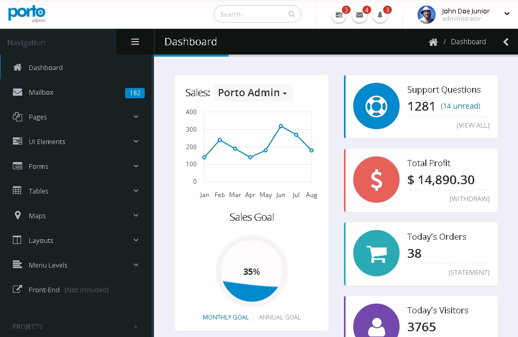Viewport: 518px width, 337px height.
Task: Click the search magnifier icon
Action: (x=292, y=14)
